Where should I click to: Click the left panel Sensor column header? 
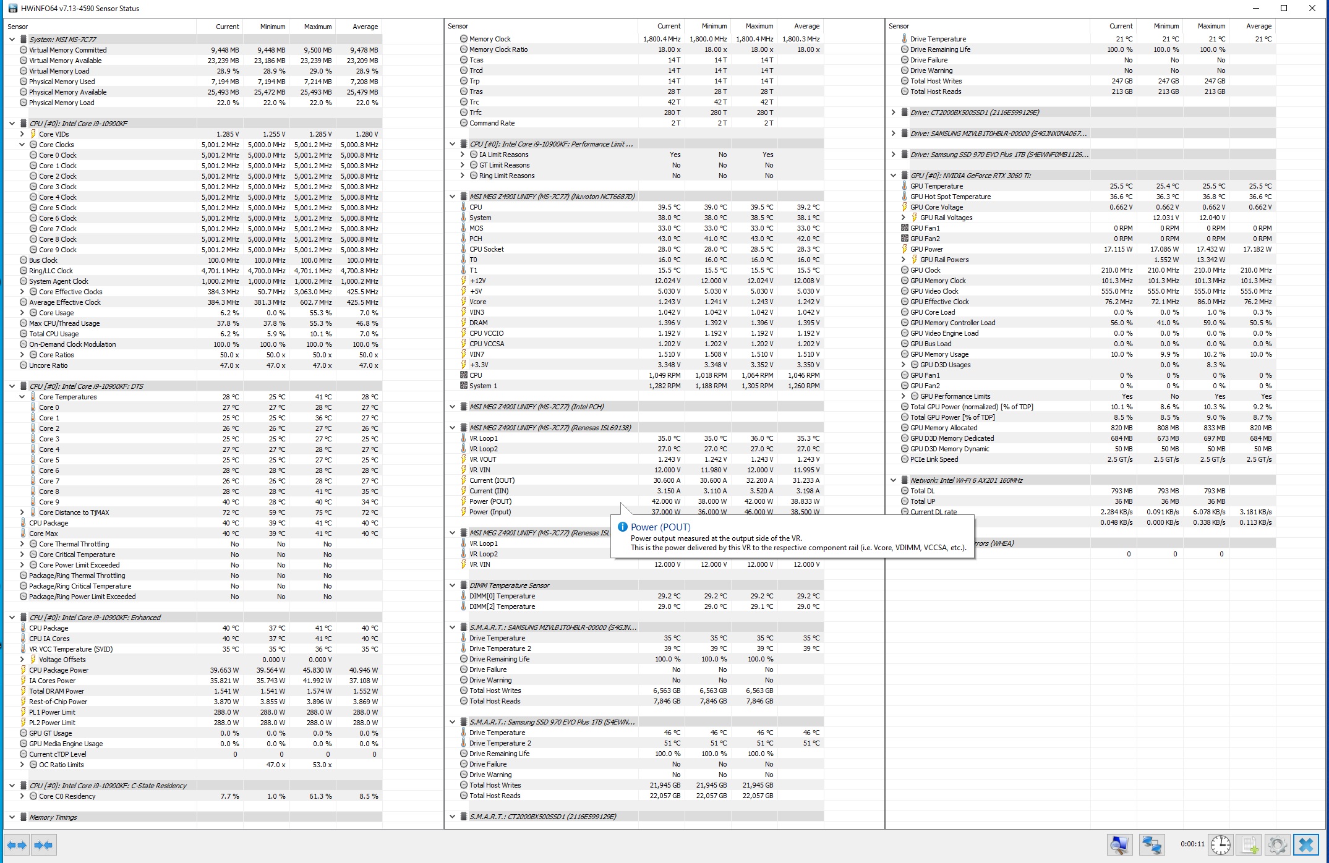coord(100,27)
